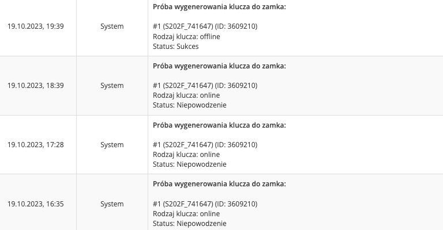Click the 19.10.2023, 18:39 timestamp

tap(36, 86)
